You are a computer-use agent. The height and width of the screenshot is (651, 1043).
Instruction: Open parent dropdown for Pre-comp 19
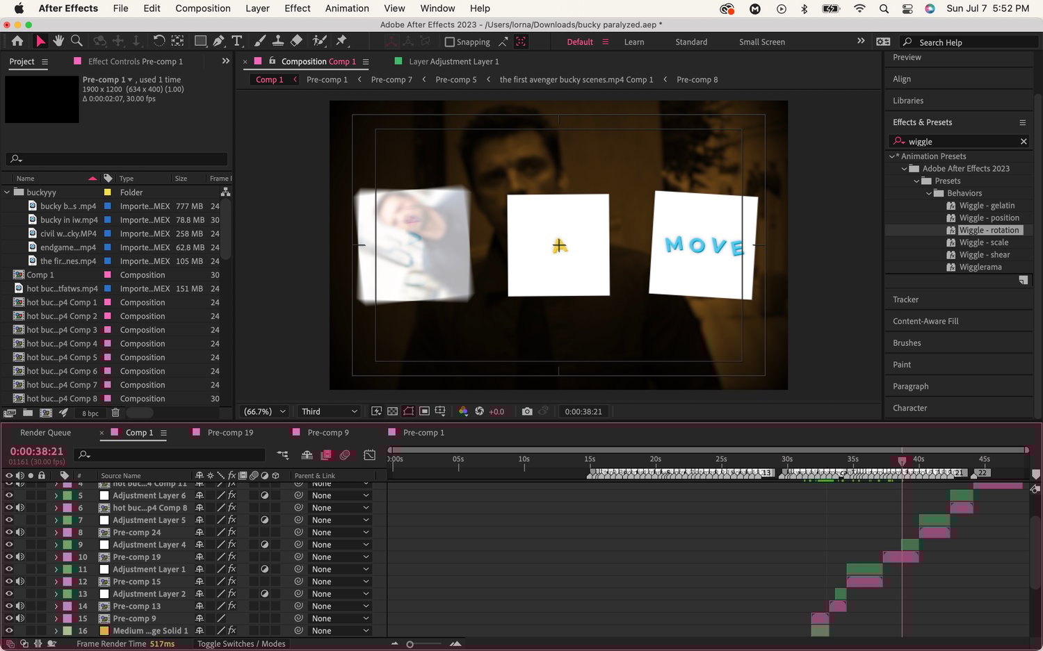(x=341, y=557)
